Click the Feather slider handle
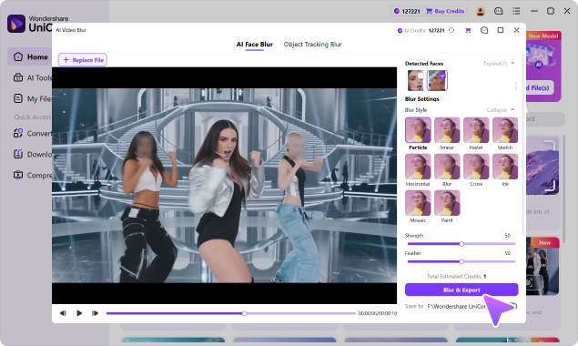The height and width of the screenshot is (346, 578). 461,261
